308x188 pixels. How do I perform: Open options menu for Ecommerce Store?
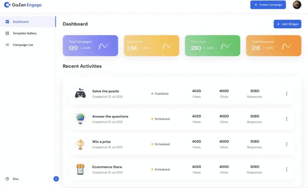286,169
